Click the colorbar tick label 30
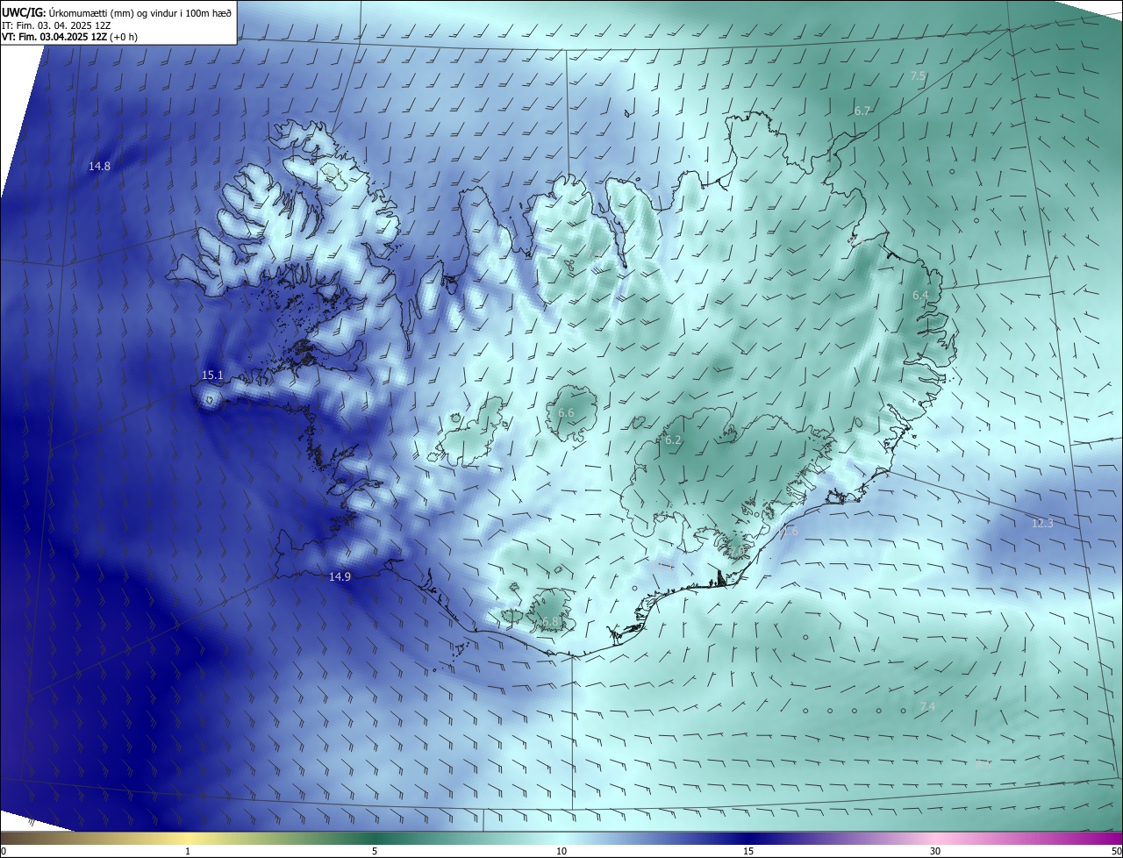 (935, 852)
